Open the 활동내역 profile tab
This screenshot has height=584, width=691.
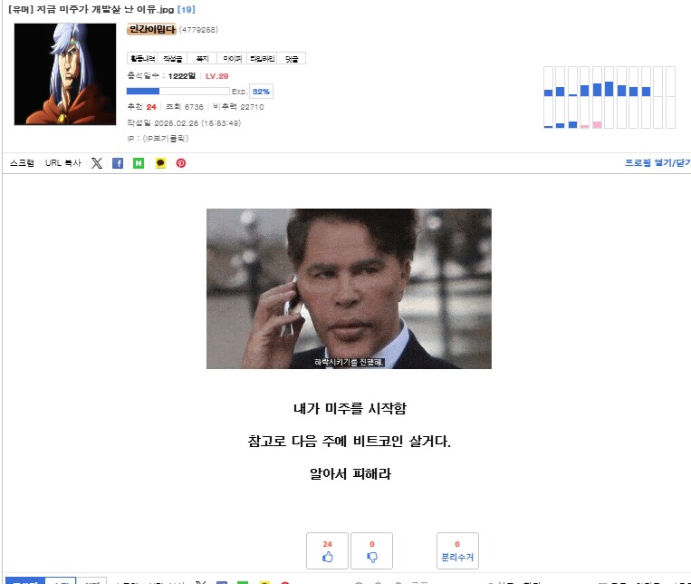142,58
